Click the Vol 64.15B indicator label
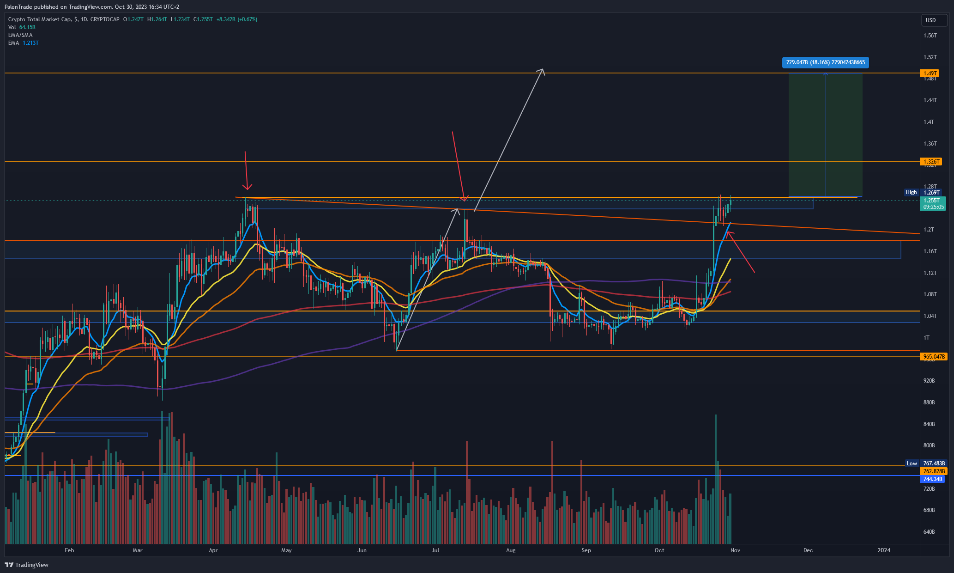This screenshot has height=573, width=954. [x=22, y=27]
